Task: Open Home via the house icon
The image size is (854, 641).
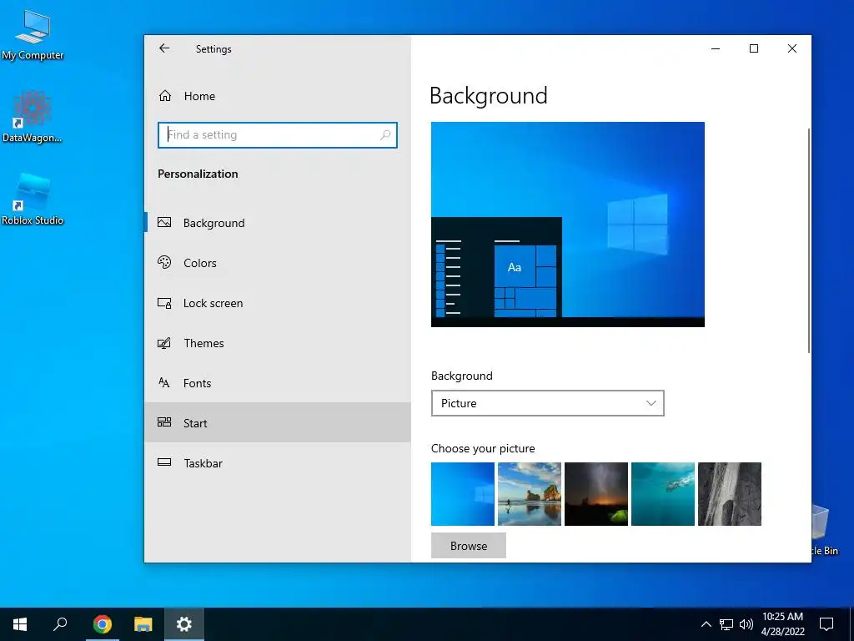Action: (x=165, y=96)
